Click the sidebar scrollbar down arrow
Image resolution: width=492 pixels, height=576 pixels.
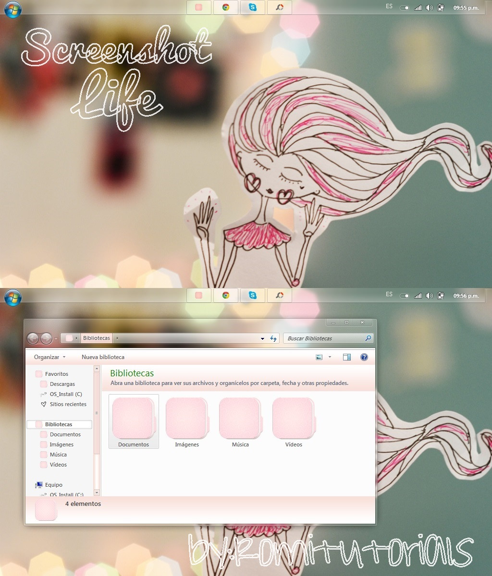pos(97,492)
